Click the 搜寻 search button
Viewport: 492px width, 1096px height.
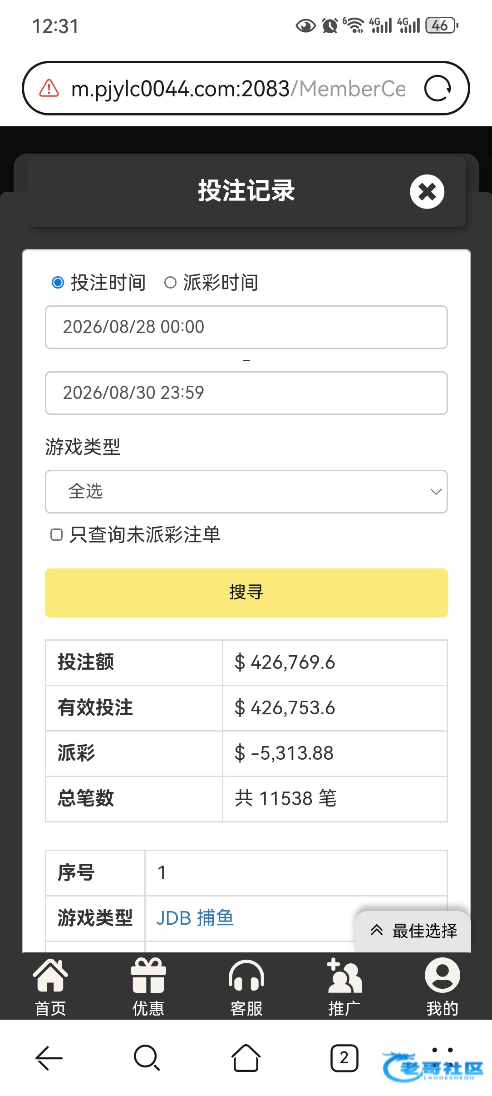[x=246, y=593]
